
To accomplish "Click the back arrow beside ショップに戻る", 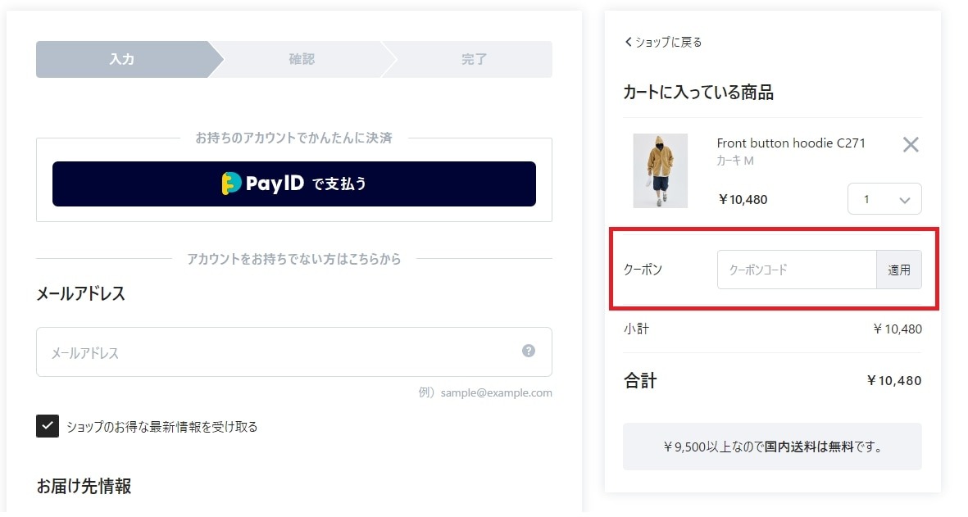I will click(x=629, y=42).
